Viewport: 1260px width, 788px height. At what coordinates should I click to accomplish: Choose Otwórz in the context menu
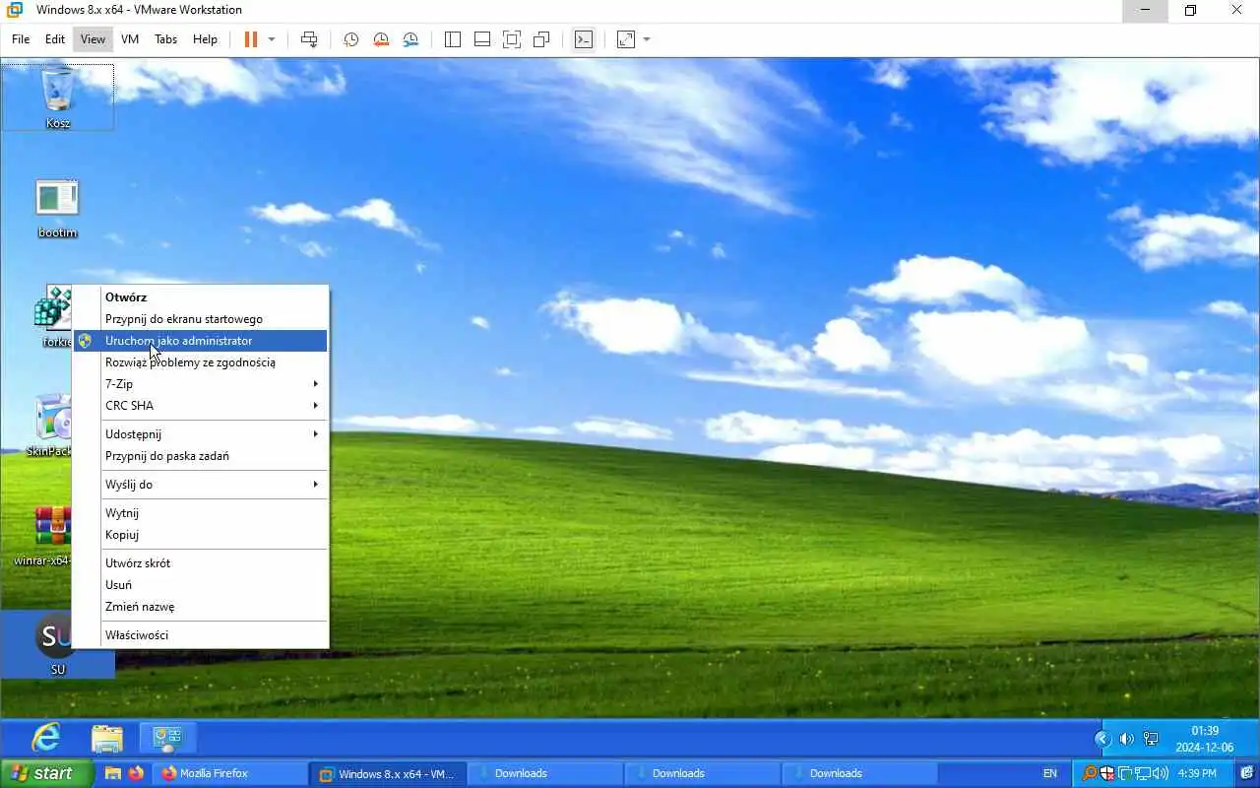pos(201,296)
